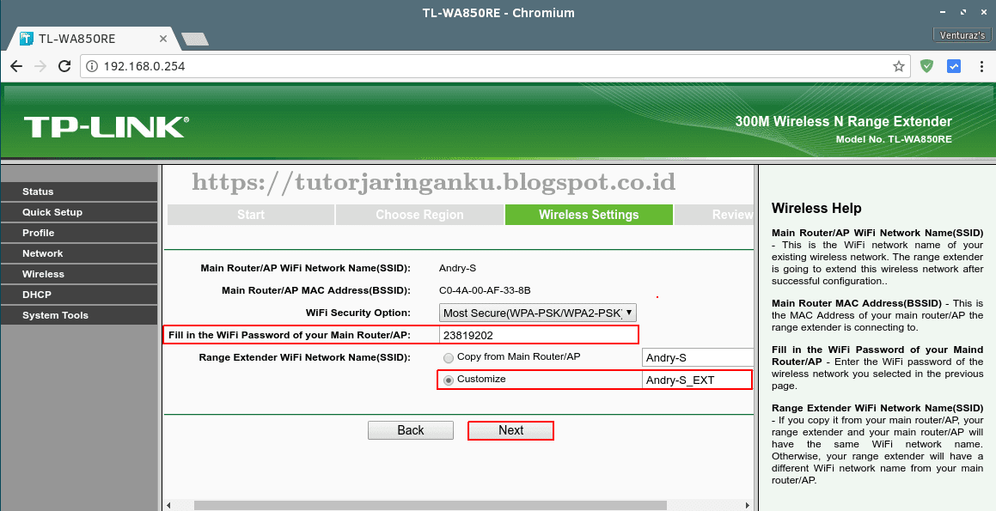
Task: View site info icon in address bar
Action: 92,66
